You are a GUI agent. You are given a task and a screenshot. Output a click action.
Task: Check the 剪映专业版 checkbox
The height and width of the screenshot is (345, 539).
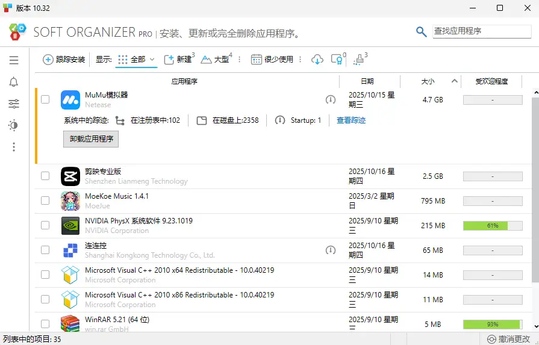[45, 176]
